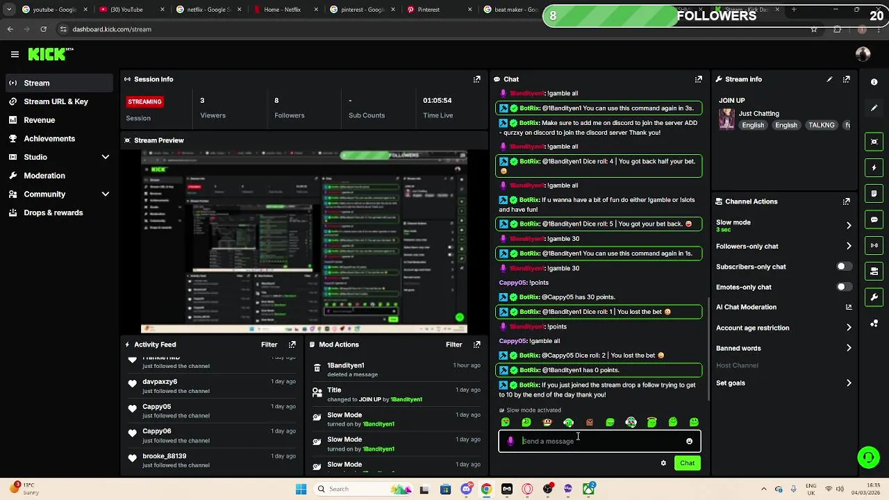This screenshot has width=889, height=500.
Task: Toggle Emotes-only chat switch
Action: point(844,287)
